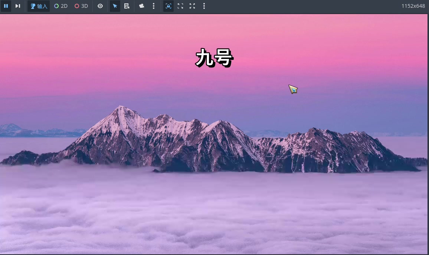Toggle the embedded game window lock icon
This screenshot has height=255, width=429.
pos(168,6)
